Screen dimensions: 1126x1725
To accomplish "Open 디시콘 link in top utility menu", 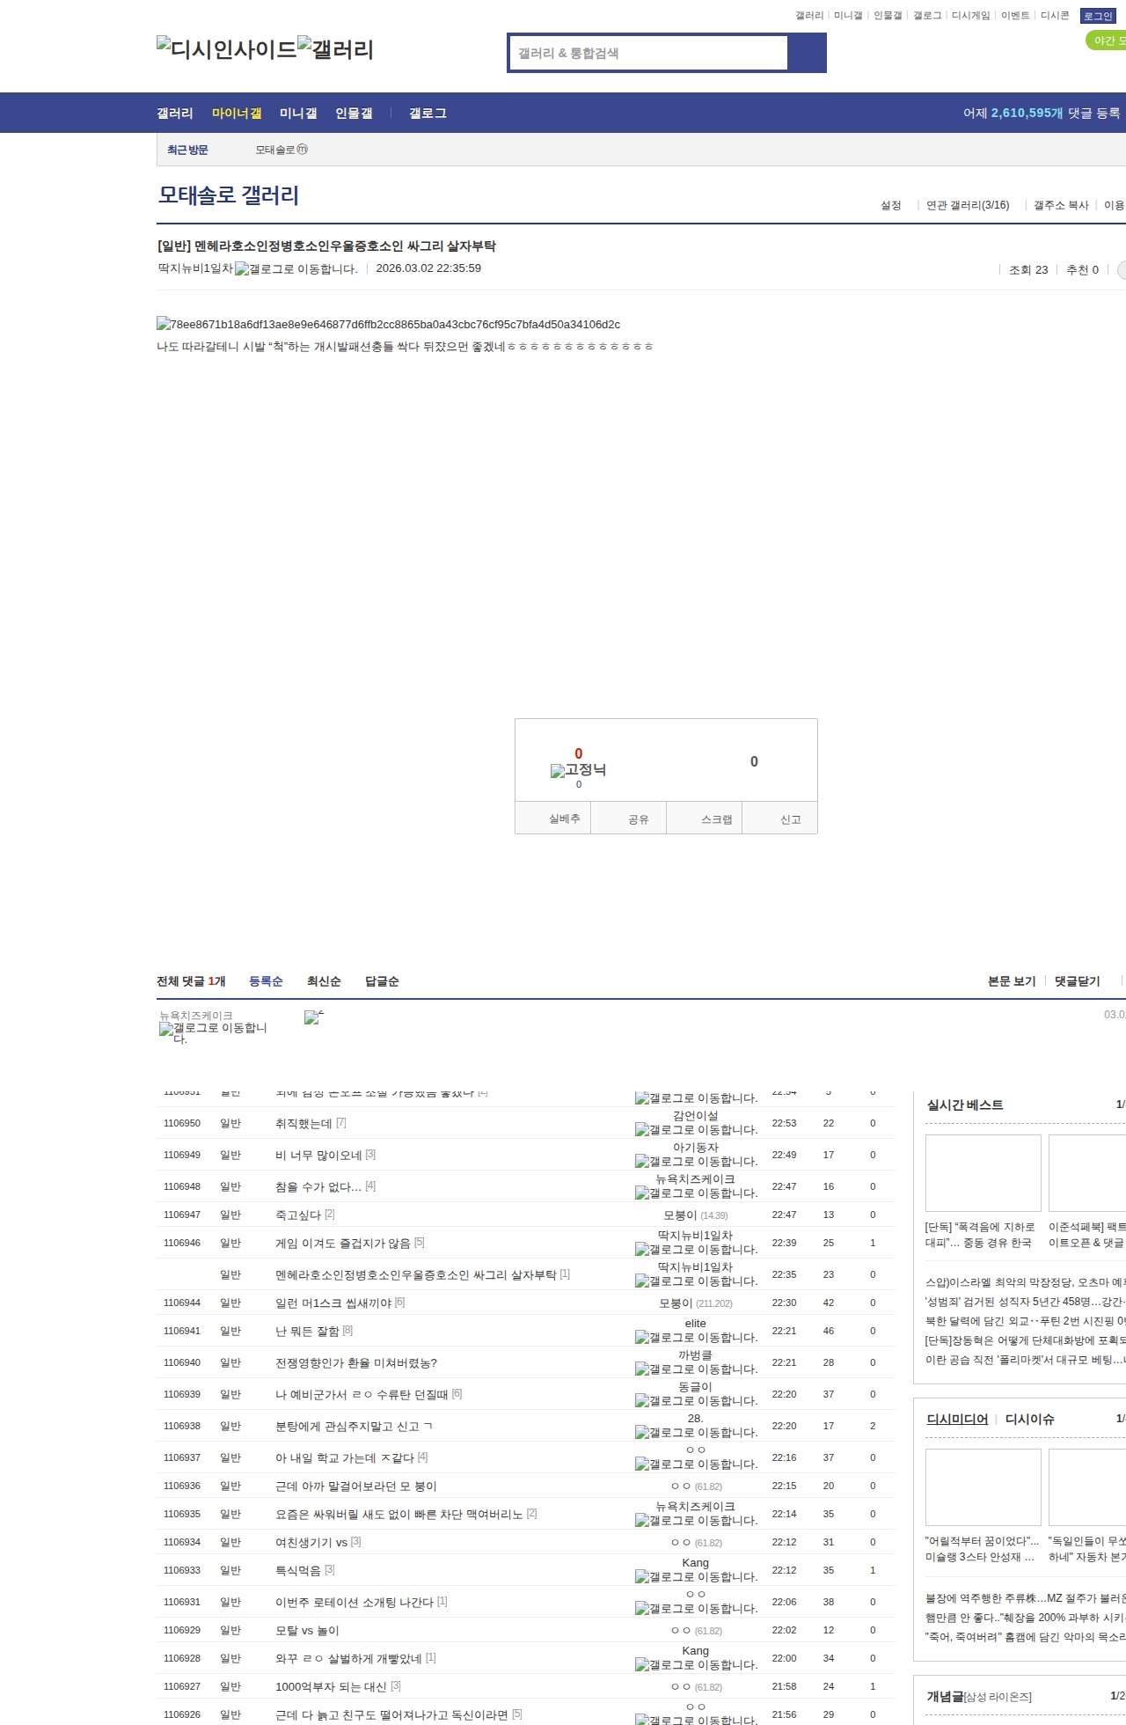I will [x=1055, y=16].
